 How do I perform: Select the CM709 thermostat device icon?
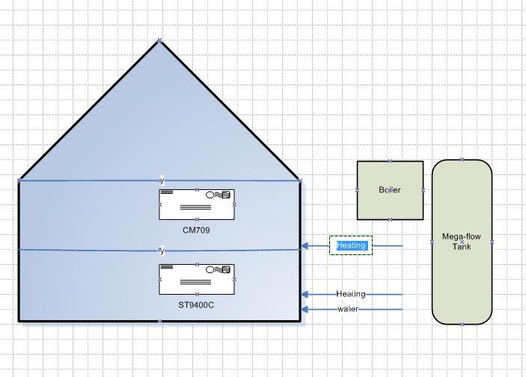pyautogui.click(x=197, y=204)
